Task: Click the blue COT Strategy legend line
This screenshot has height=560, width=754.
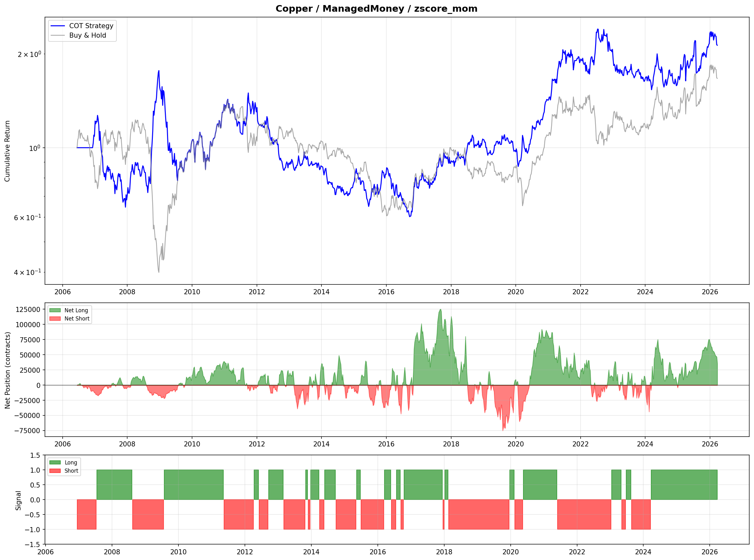Action: point(57,26)
